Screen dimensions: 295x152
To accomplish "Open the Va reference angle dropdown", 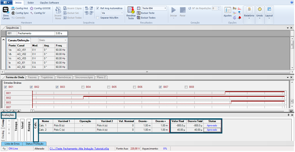I will 122,13.
